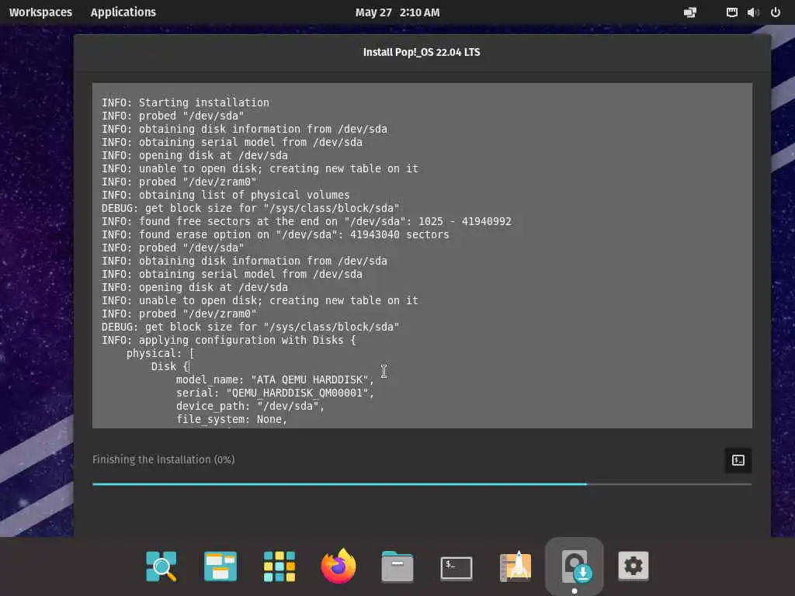Screen dimensions: 795x596
Task: Click the network status icon in top bar
Action: (x=690, y=12)
